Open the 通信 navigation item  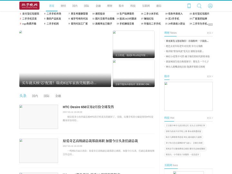click(x=159, y=6)
